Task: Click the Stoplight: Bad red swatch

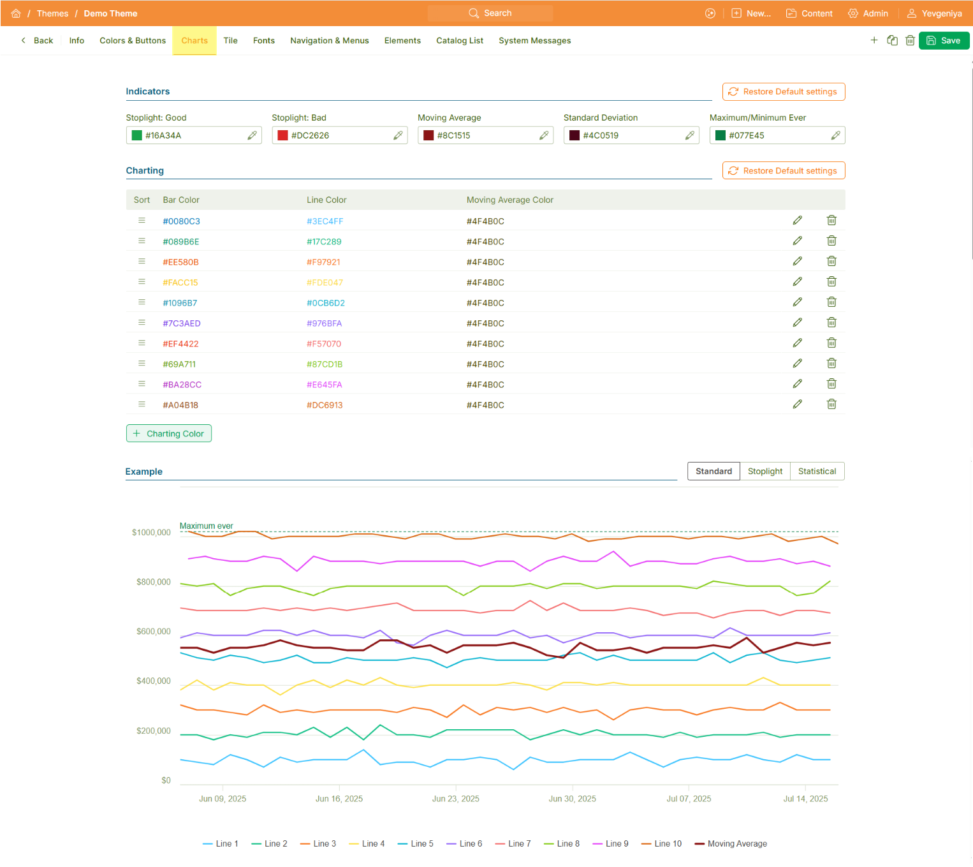Action: pyautogui.click(x=282, y=135)
